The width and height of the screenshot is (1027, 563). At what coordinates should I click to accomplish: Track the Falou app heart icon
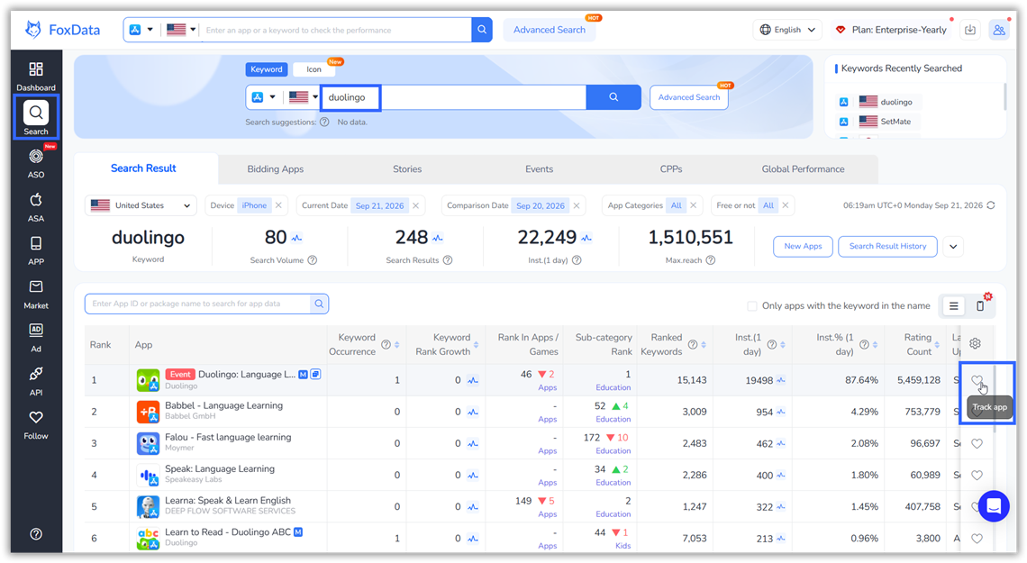977,444
